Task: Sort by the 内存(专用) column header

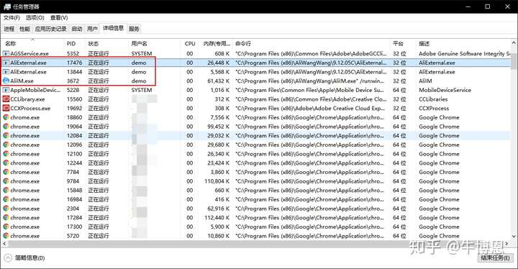Action: pos(216,44)
